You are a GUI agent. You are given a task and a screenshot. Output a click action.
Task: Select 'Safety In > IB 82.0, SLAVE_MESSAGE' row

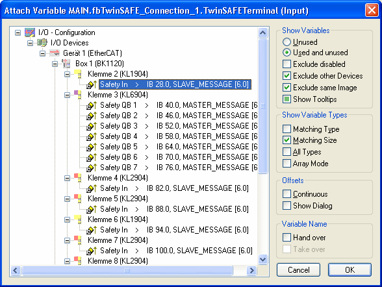(174, 188)
